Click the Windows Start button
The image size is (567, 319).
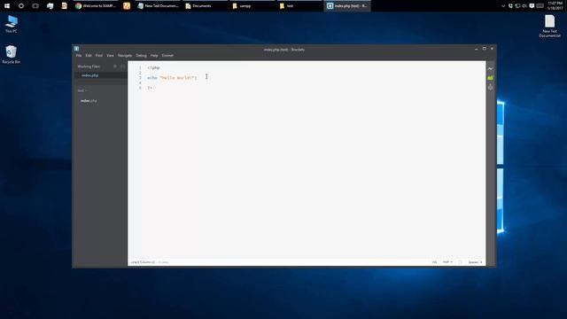point(7,6)
